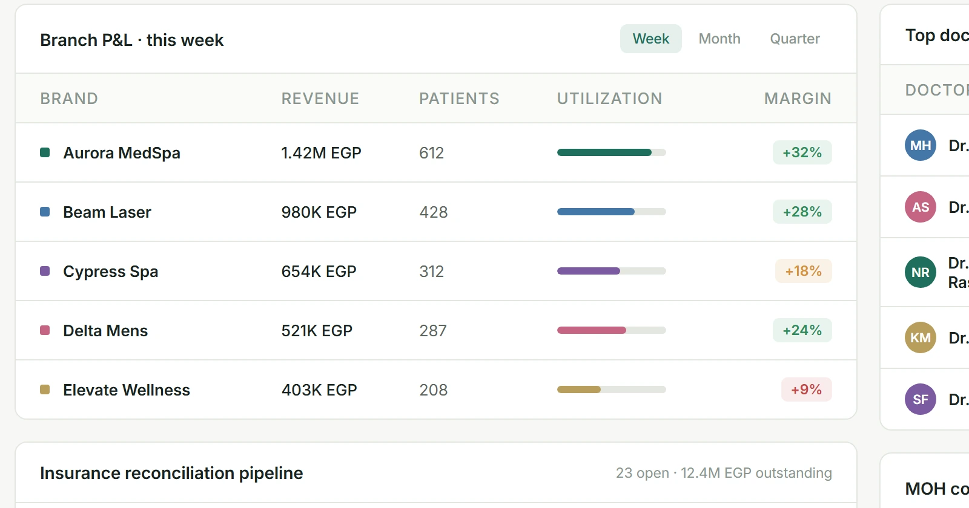Select the Delta Mens brand name
The image size is (969, 508).
[105, 331]
